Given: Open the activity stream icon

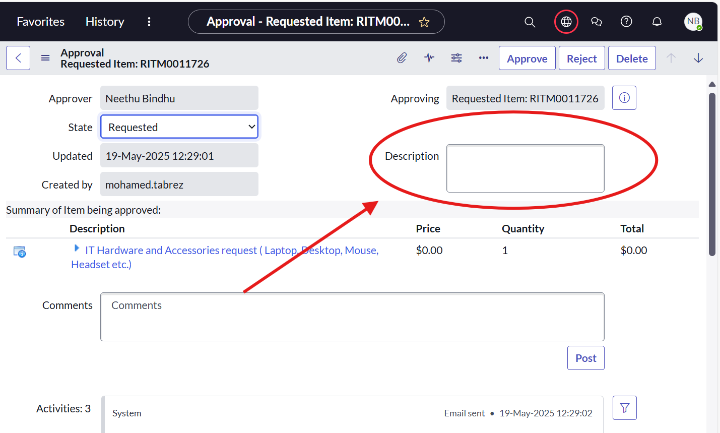Looking at the screenshot, I should coord(429,58).
